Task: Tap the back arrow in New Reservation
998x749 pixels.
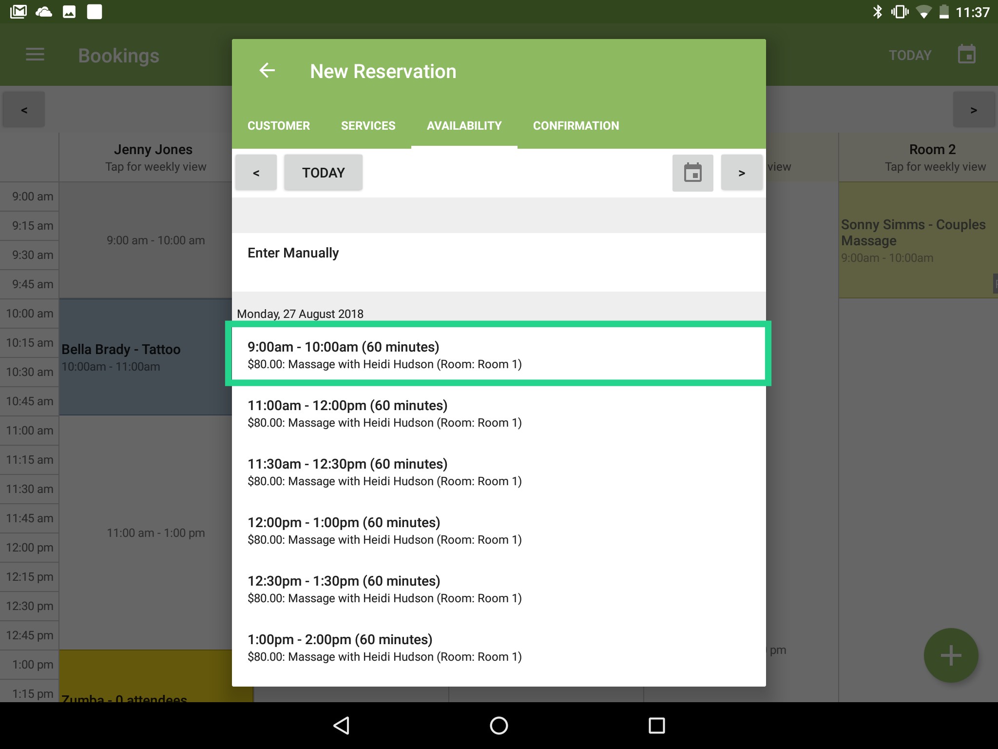Action: pos(267,71)
